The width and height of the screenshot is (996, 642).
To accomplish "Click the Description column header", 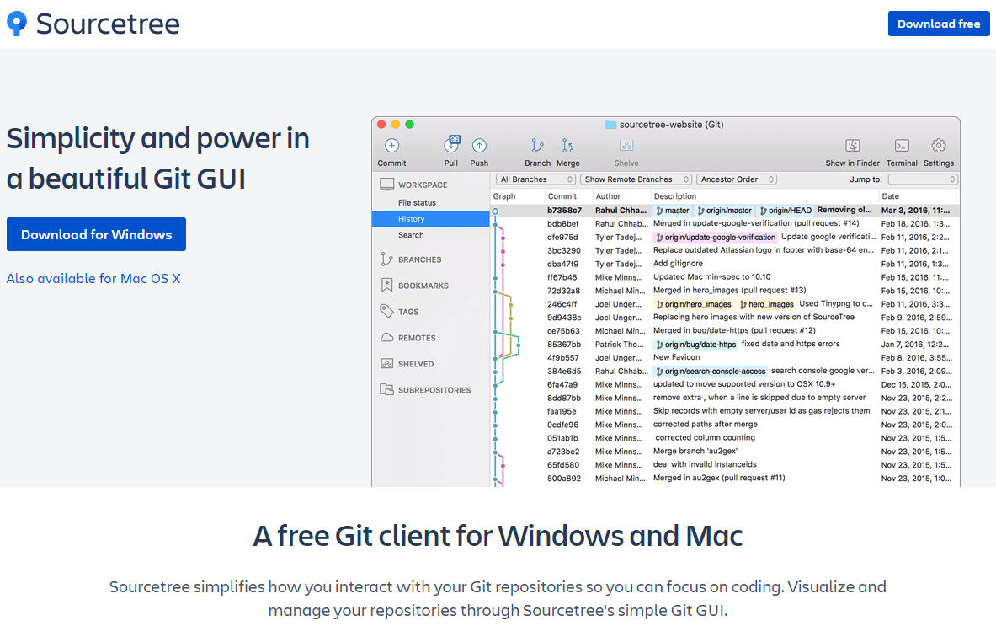I will click(x=674, y=195).
